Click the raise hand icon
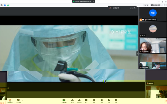Image resolution: width=167 pixels, height=104 pixels. point(102,101)
